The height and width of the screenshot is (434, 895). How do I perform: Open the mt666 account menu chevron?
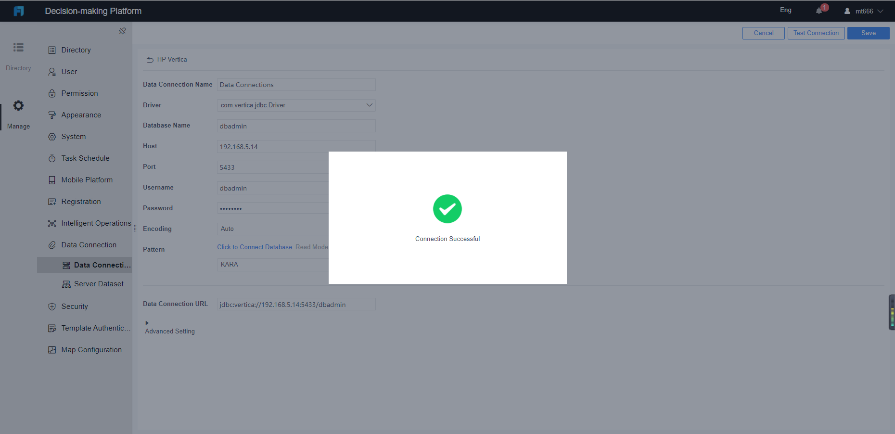pos(882,11)
